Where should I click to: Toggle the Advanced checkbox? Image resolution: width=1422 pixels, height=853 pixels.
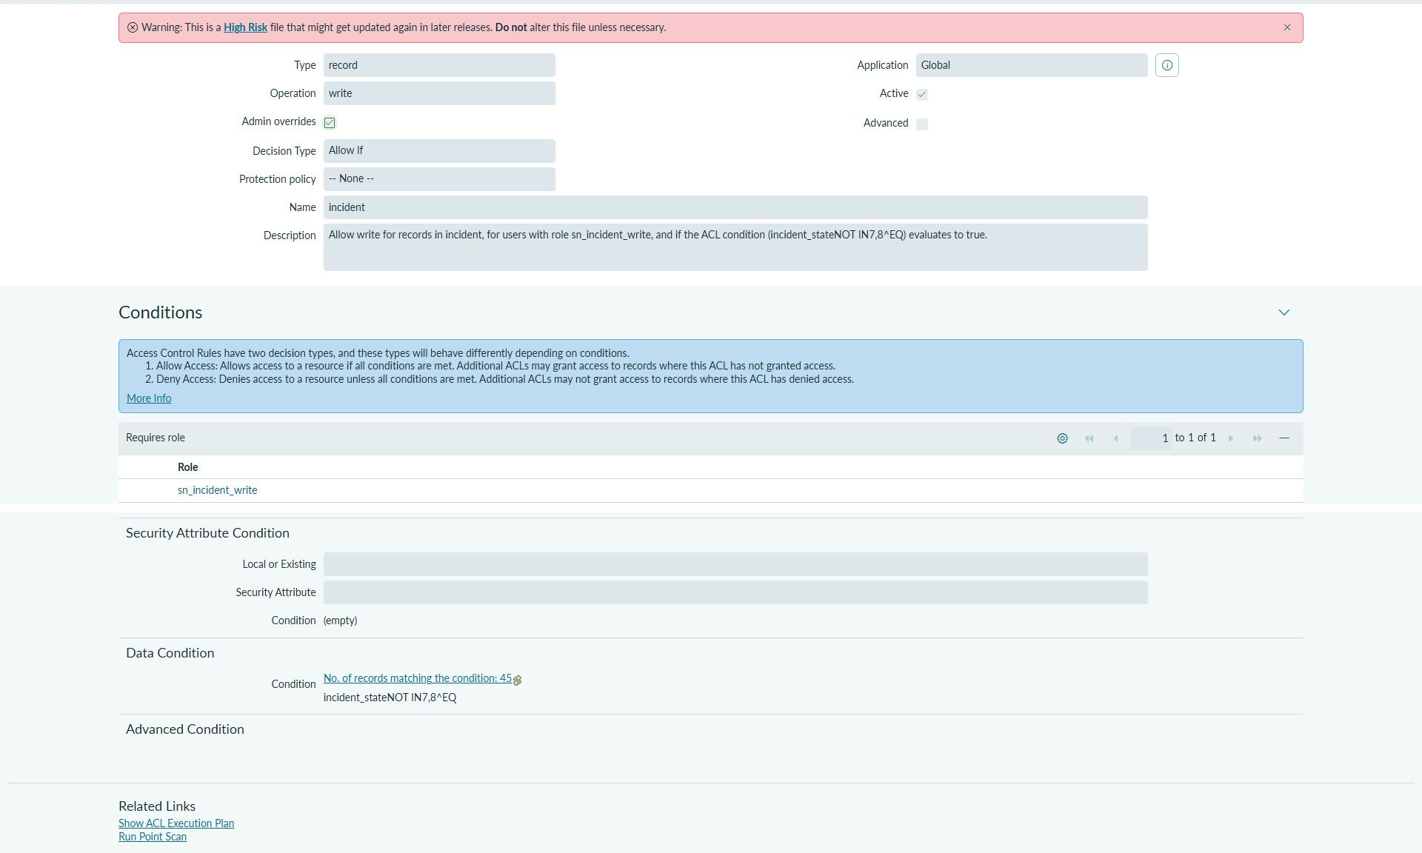922,124
